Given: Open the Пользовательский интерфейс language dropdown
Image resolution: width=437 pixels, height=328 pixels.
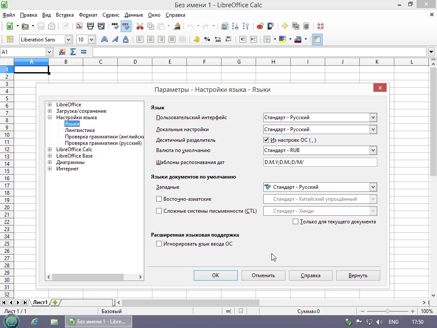Looking at the screenshot, I should pos(320,117).
